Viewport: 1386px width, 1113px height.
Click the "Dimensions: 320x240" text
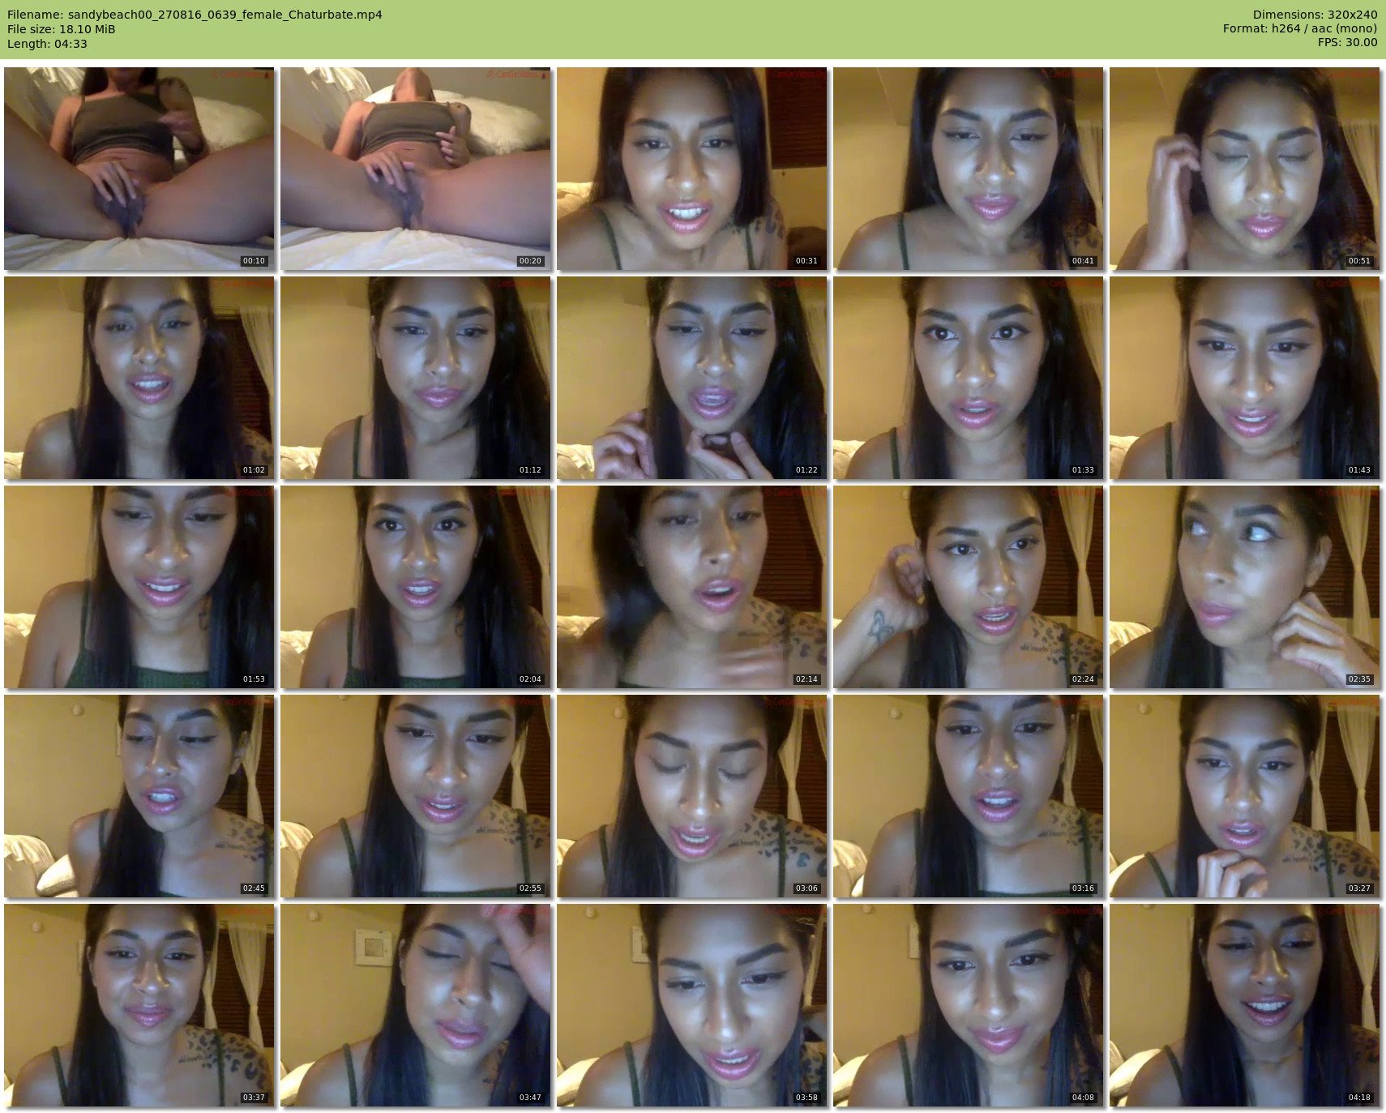click(1315, 15)
